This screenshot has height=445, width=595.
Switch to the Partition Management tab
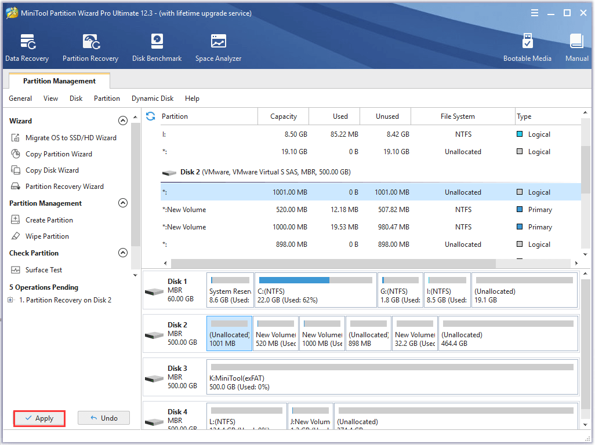[59, 81]
